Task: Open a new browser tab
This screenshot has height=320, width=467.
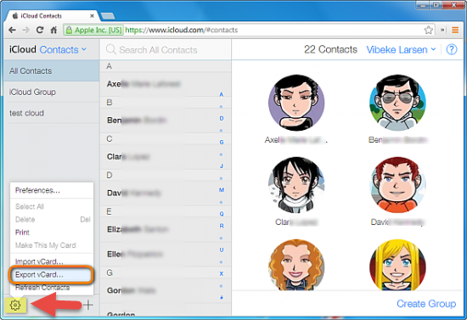Action: point(108,16)
